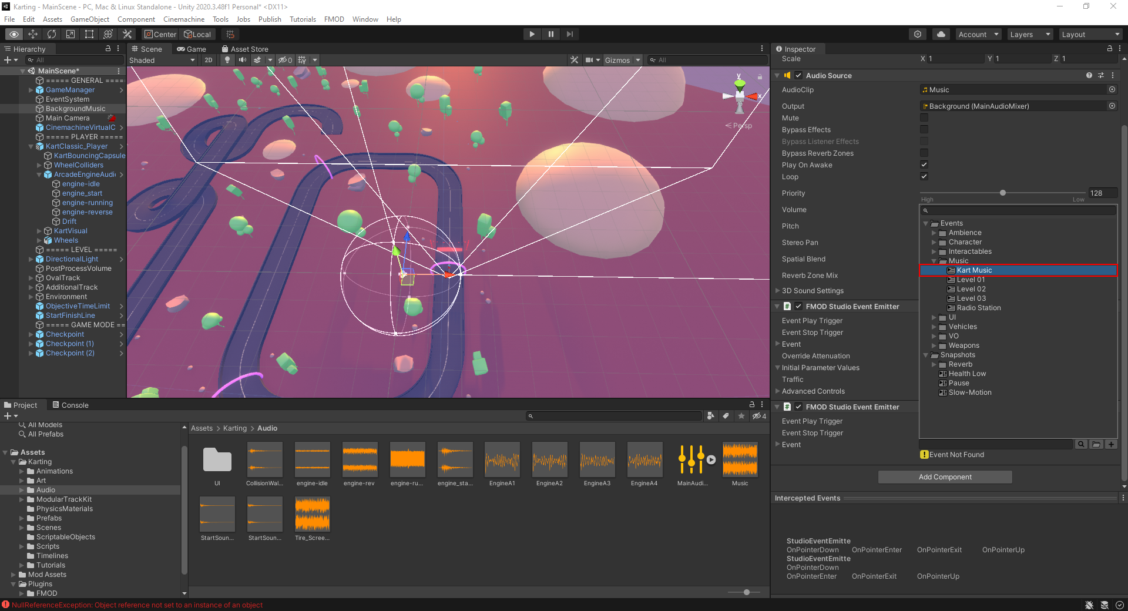Toggle scene view audio with speaker icon

tap(241, 60)
